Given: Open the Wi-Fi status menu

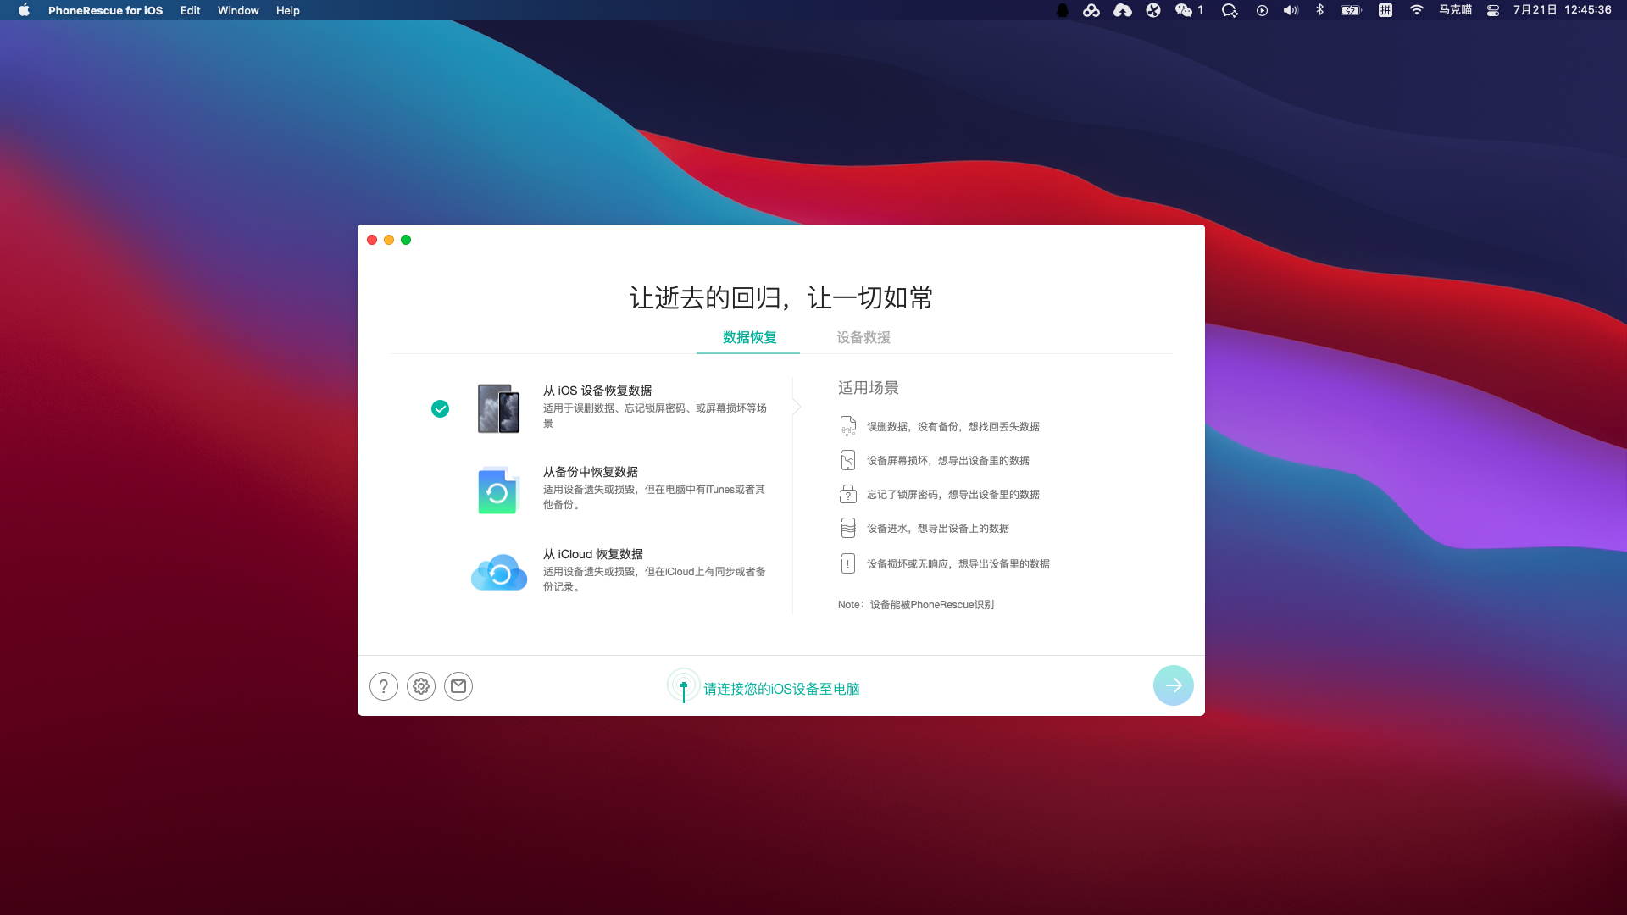Looking at the screenshot, I should pos(1416,10).
